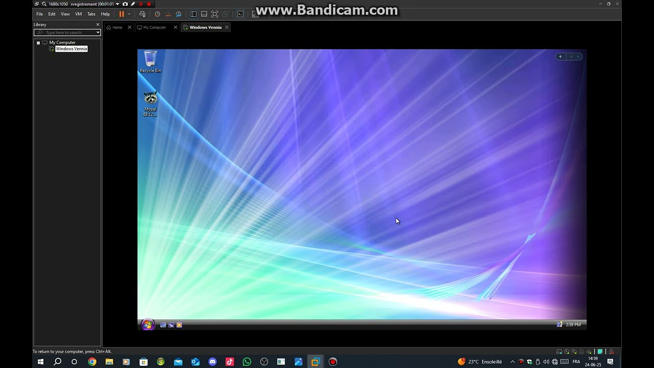The image size is (654, 368).
Task: Open WhatsApp from the host taskbar
Action: coord(247,362)
